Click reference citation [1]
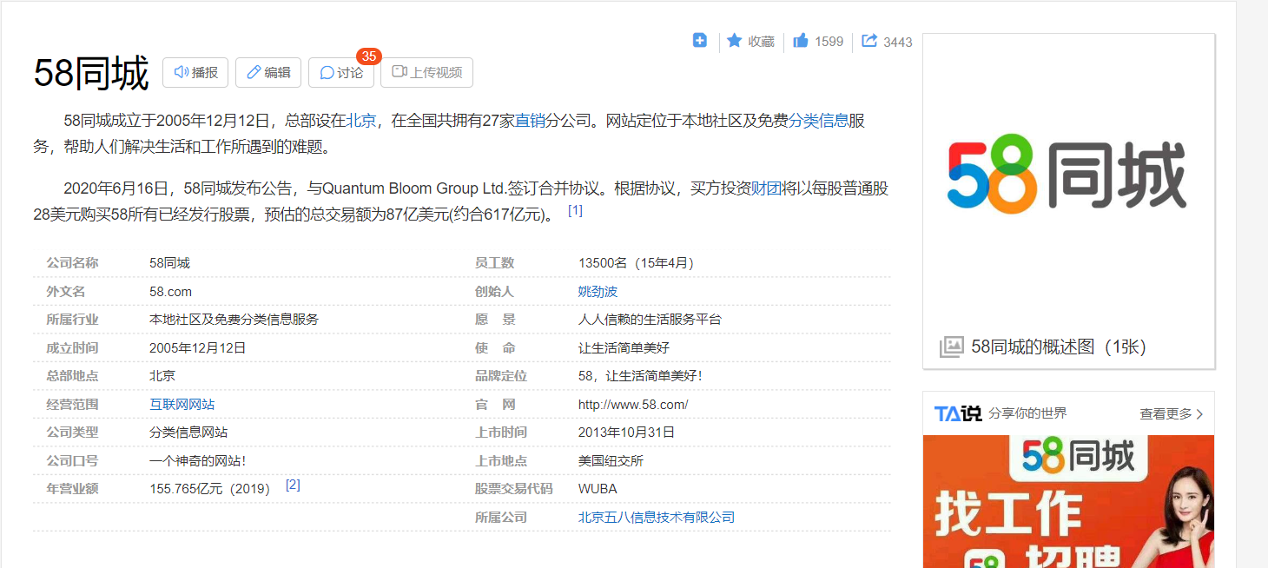Screen dimensions: 1268x568 pyautogui.click(x=575, y=210)
